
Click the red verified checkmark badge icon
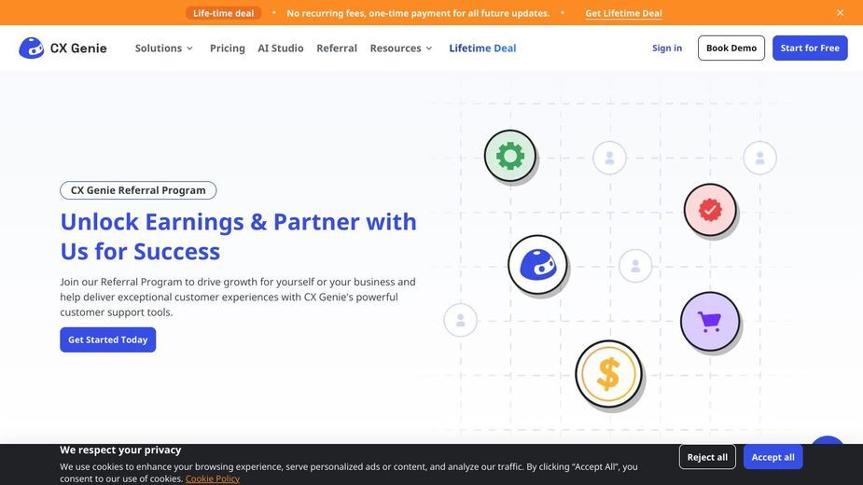pos(710,210)
